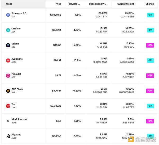
Task: Select the Solana SOL icon
Action: coord(8,45)
